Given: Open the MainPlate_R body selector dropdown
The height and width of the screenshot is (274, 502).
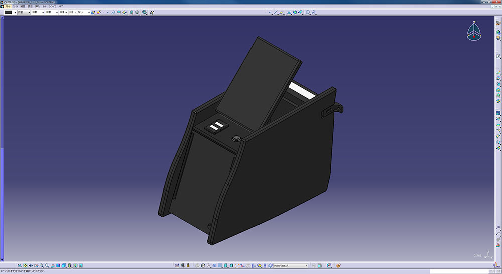Looking at the screenshot, I should click(290, 265).
